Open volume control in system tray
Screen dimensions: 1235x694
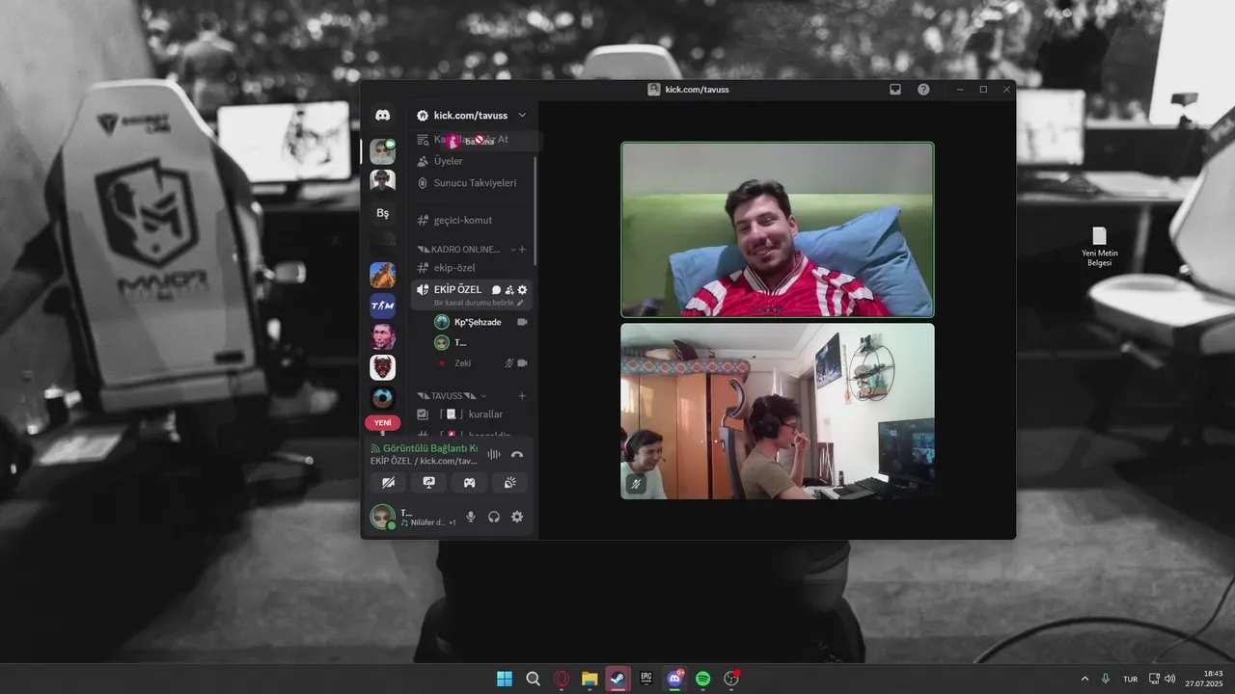pyautogui.click(x=1170, y=679)
